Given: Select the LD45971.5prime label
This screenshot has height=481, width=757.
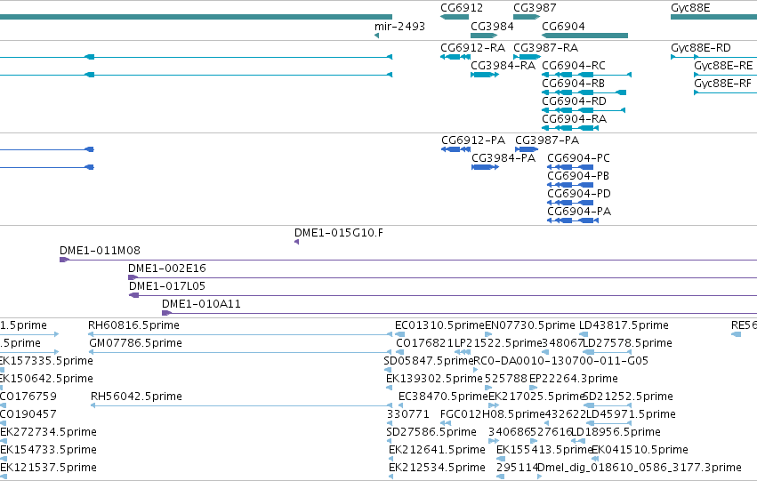Looking at the screenshot, I should [631, 414].
